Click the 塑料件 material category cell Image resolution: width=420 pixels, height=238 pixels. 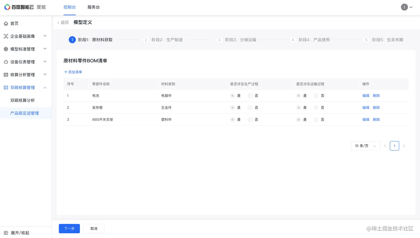click(166, 120)
